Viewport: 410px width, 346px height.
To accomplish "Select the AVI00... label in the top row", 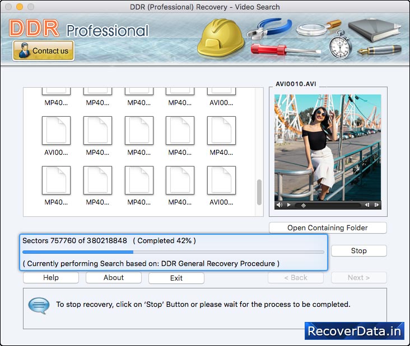I will click(221, 102).
